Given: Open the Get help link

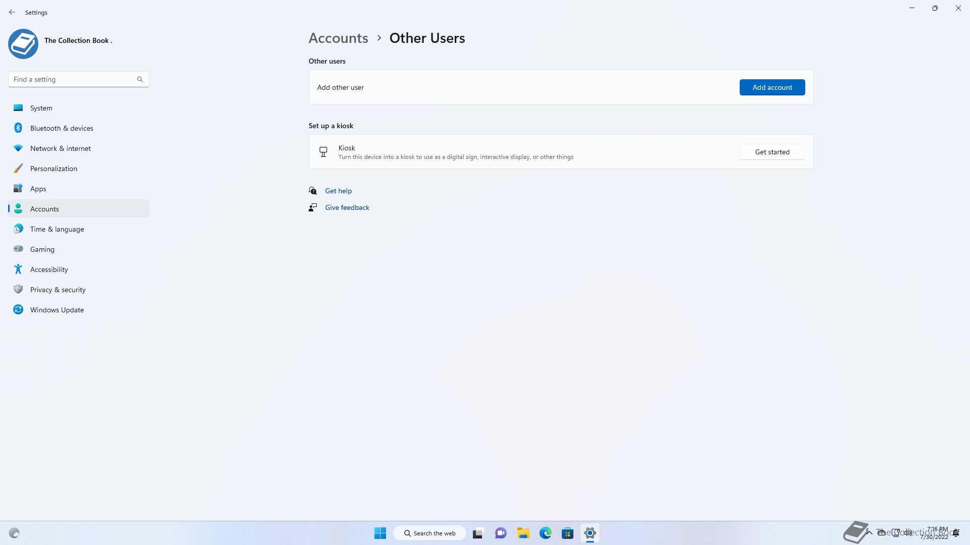Looking at the screenshot, I should tap(338, 191).
